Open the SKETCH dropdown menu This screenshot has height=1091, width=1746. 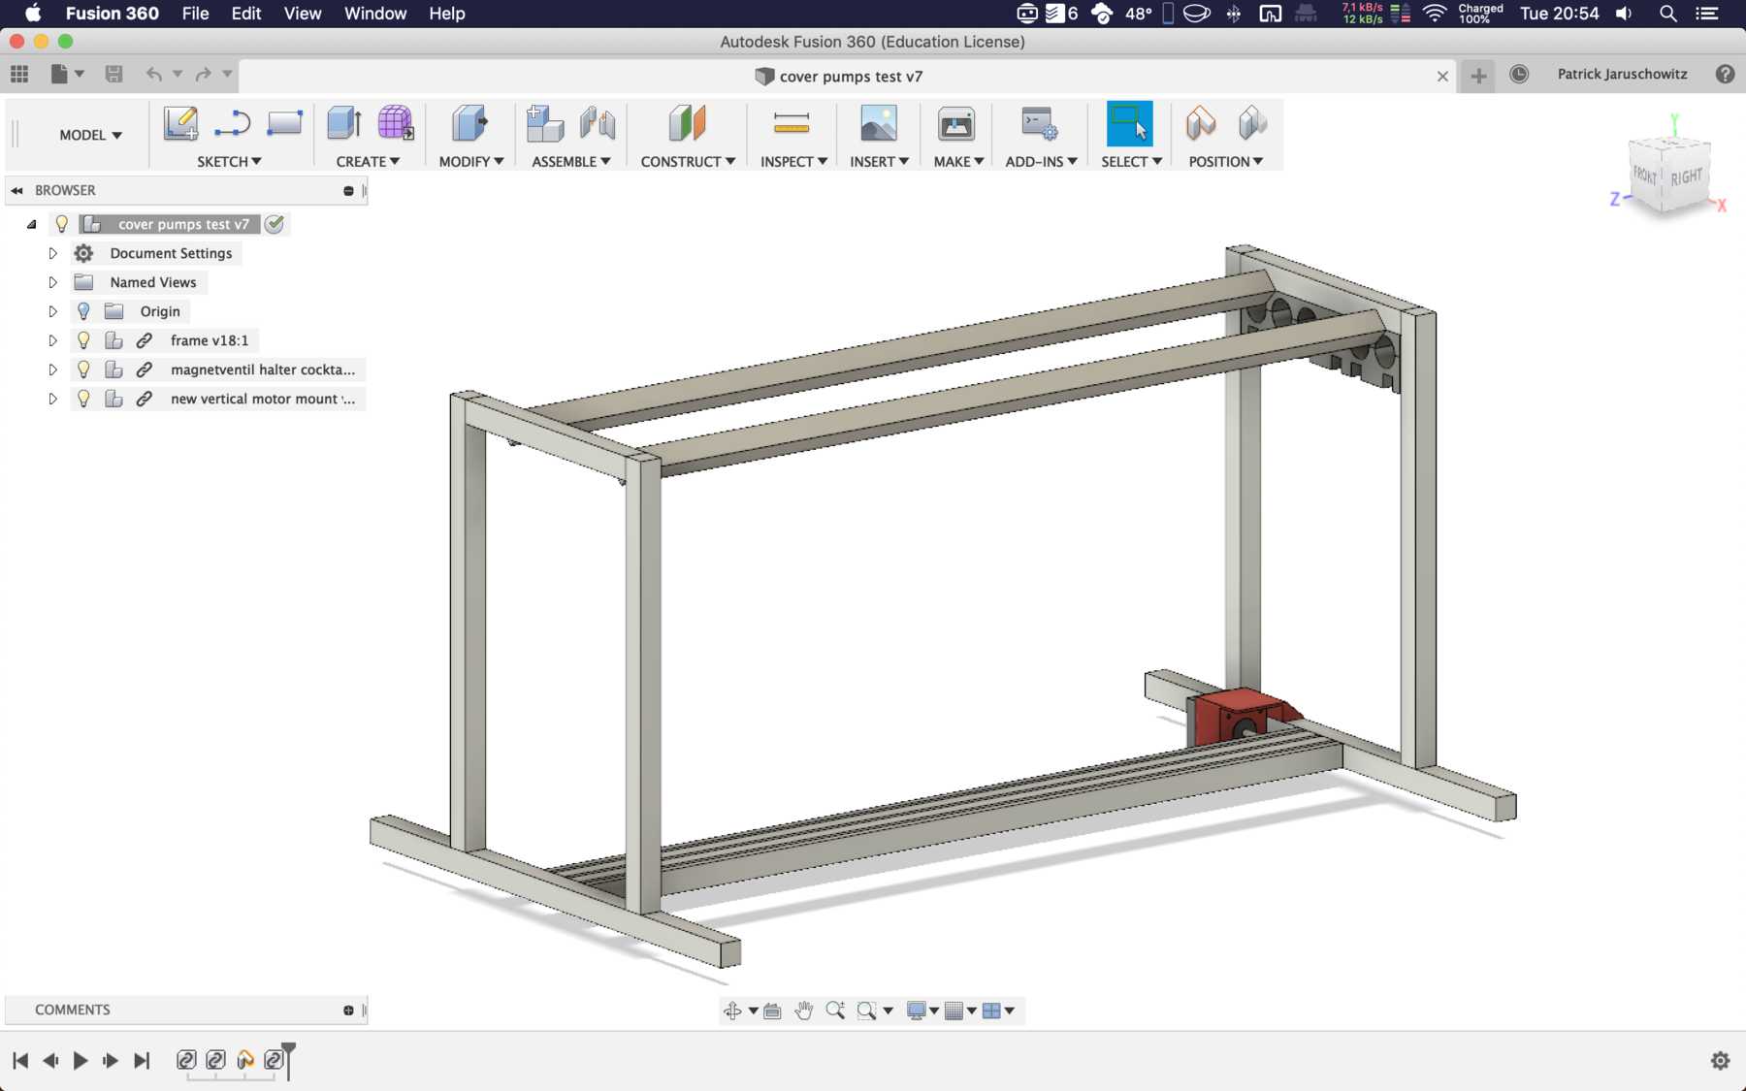point(229,161)
